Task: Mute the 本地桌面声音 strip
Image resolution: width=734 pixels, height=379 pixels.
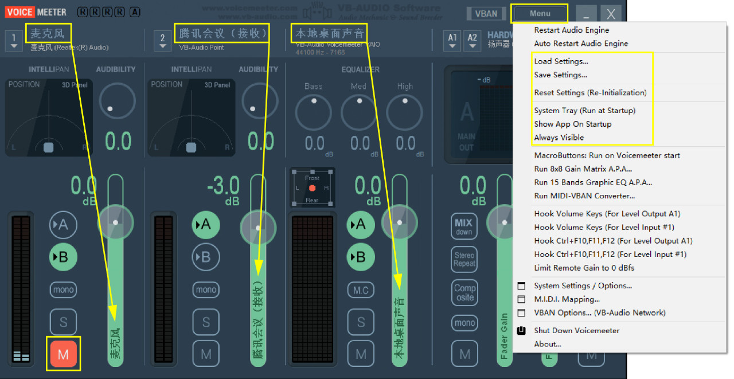Action: click(361, 354)
